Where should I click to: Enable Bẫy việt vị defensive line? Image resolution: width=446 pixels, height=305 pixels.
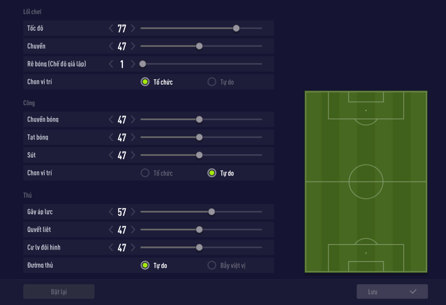pos(212,265)
